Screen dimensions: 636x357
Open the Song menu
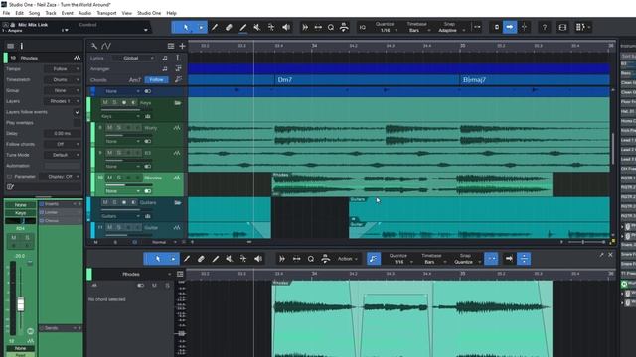[35, 13]
